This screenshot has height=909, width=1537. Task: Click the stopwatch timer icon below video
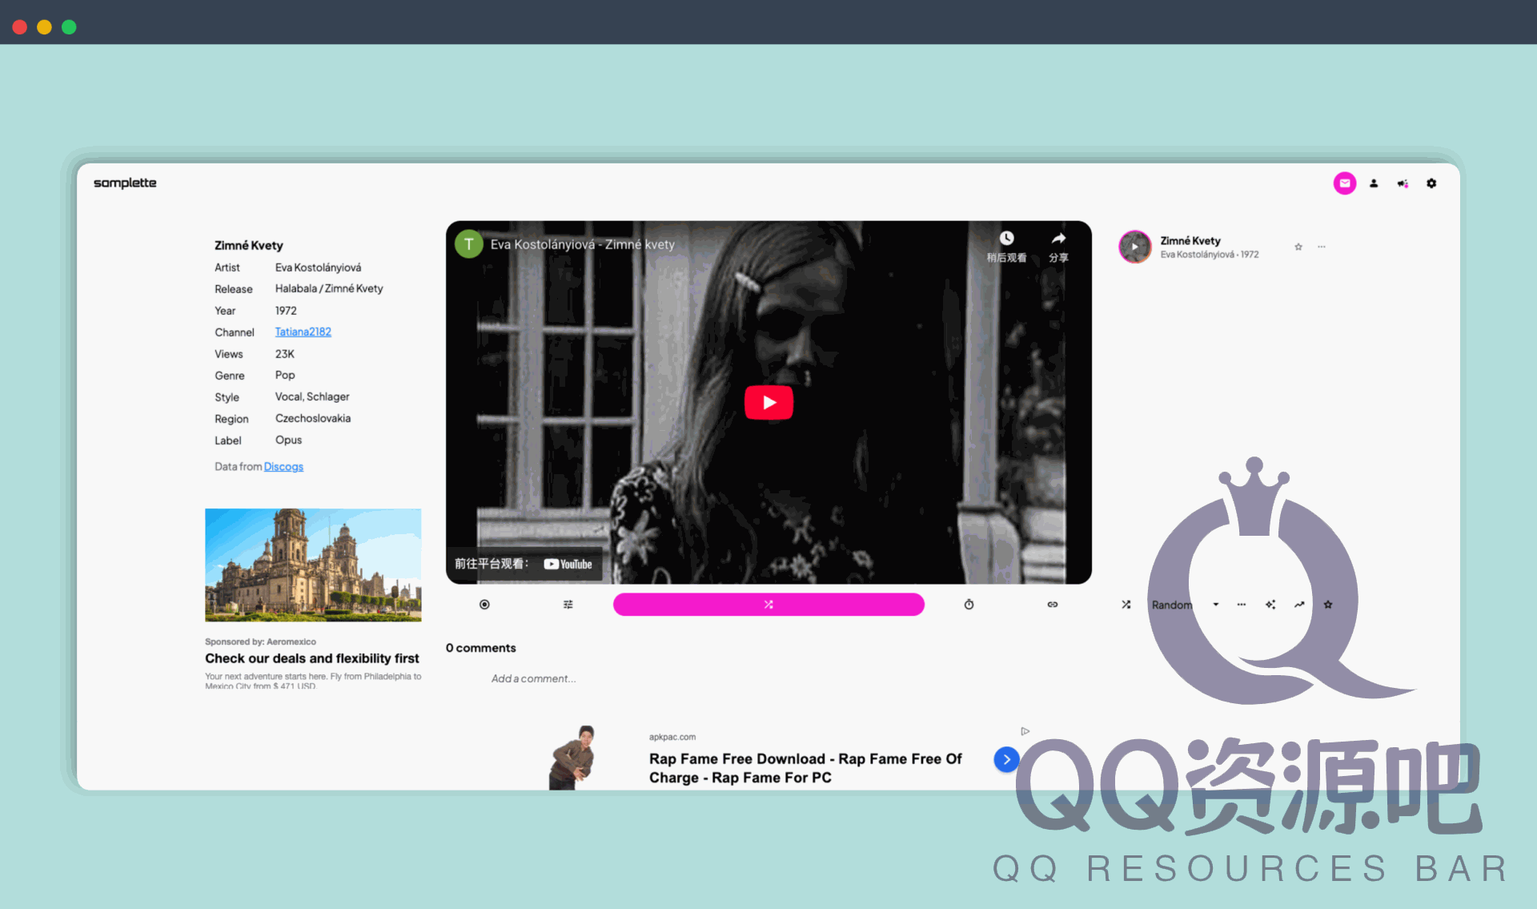[x=969, y=605]
